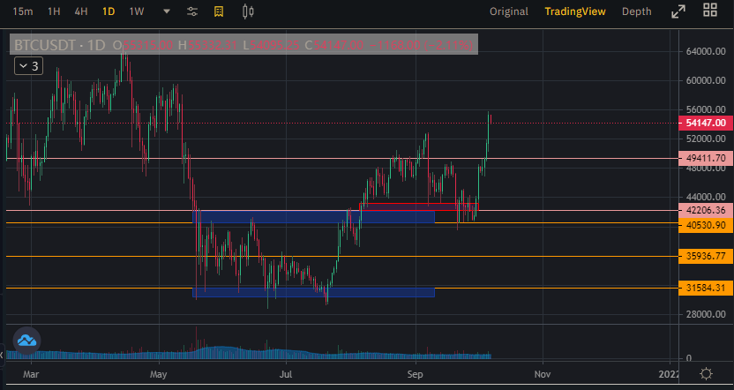
Task: Switch to the Depth chart view
Action: [636, 11]
